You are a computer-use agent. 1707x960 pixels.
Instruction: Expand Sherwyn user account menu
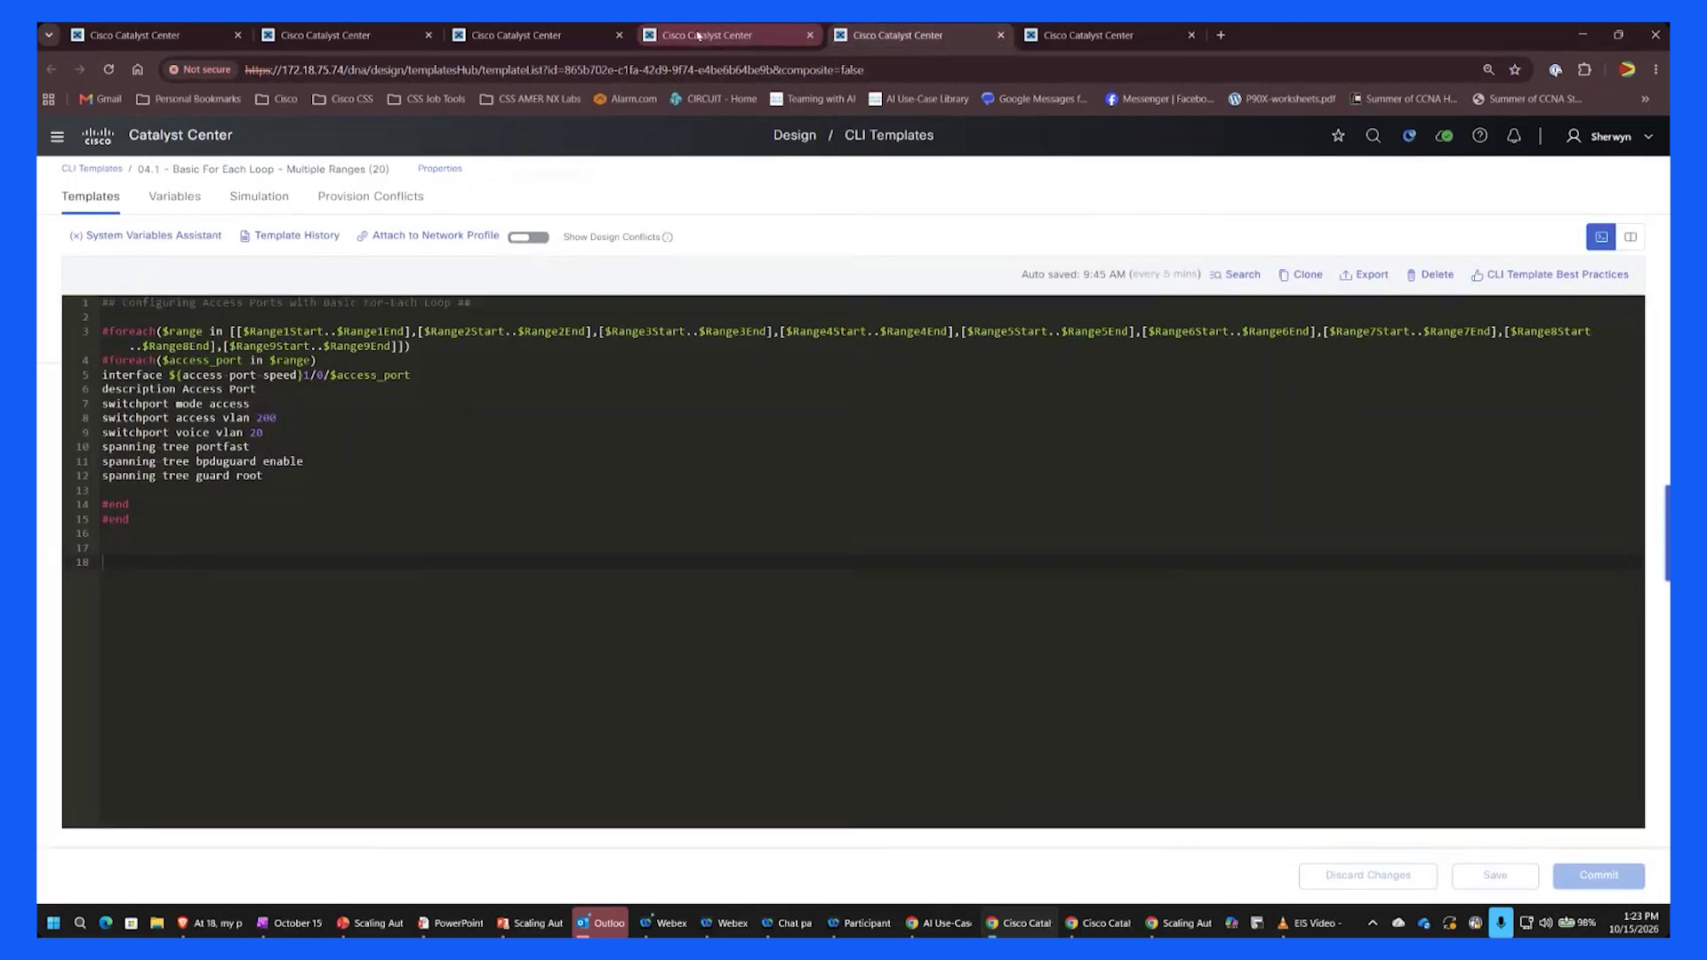tap(1610, 136)
